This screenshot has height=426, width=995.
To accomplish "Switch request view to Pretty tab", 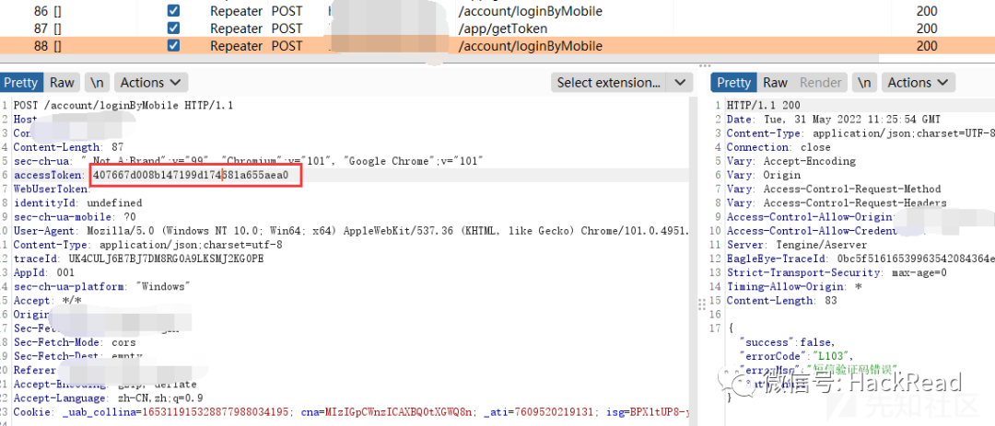I will tap(21, 83).
